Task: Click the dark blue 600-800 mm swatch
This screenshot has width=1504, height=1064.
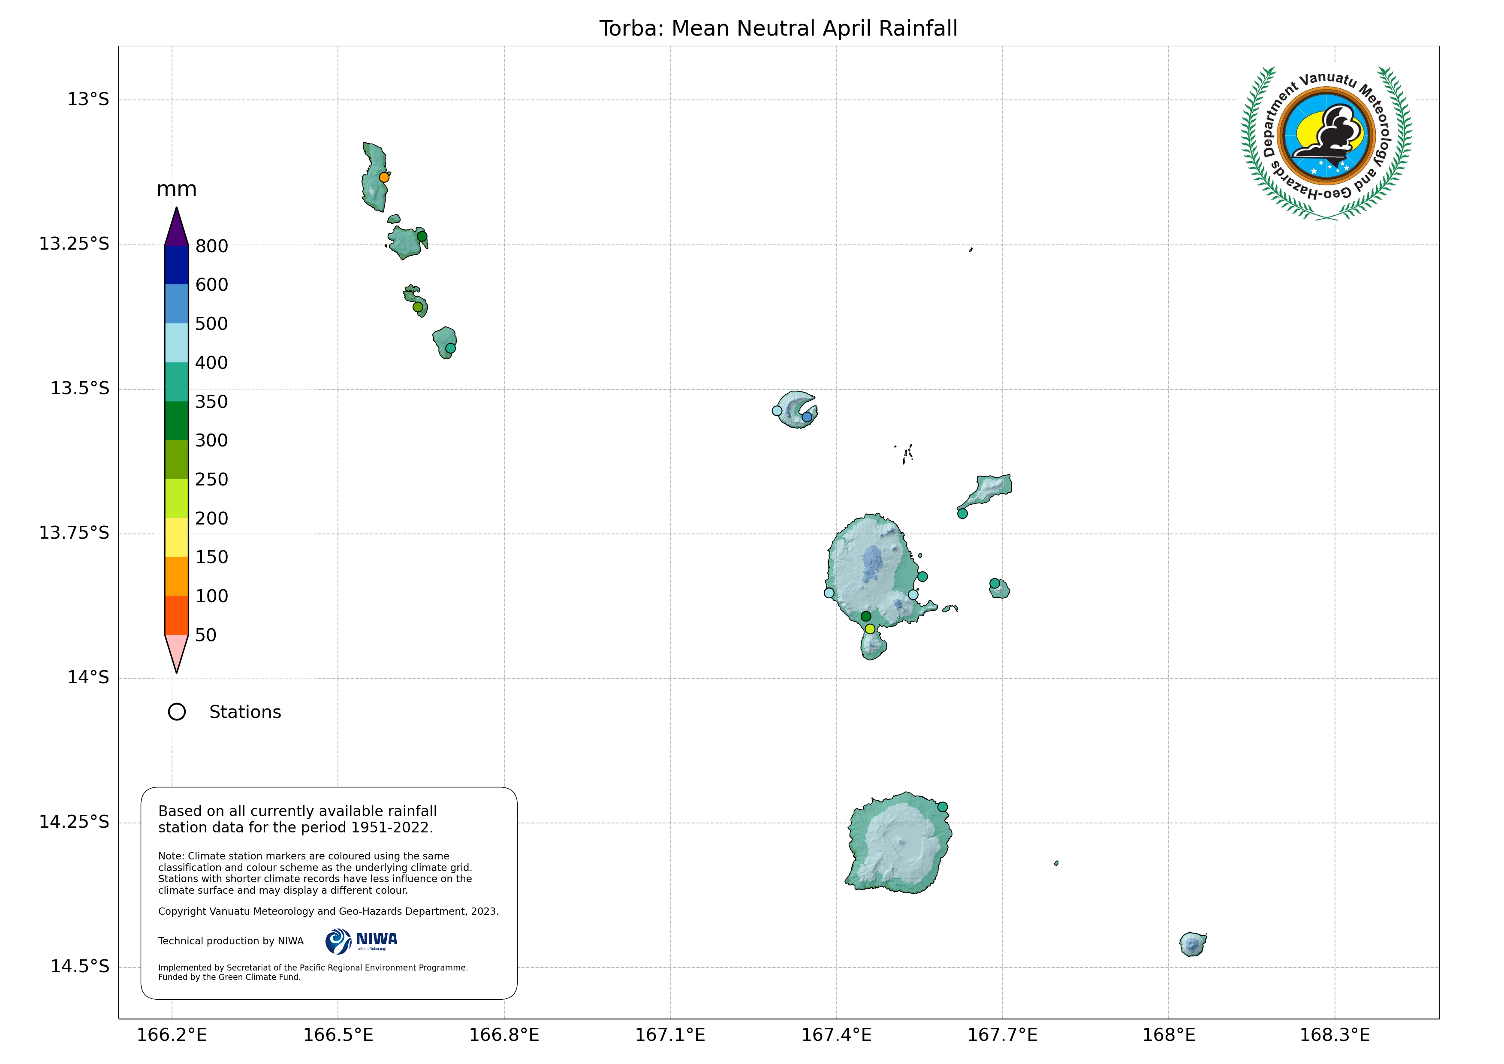Action: click(176, 265)
